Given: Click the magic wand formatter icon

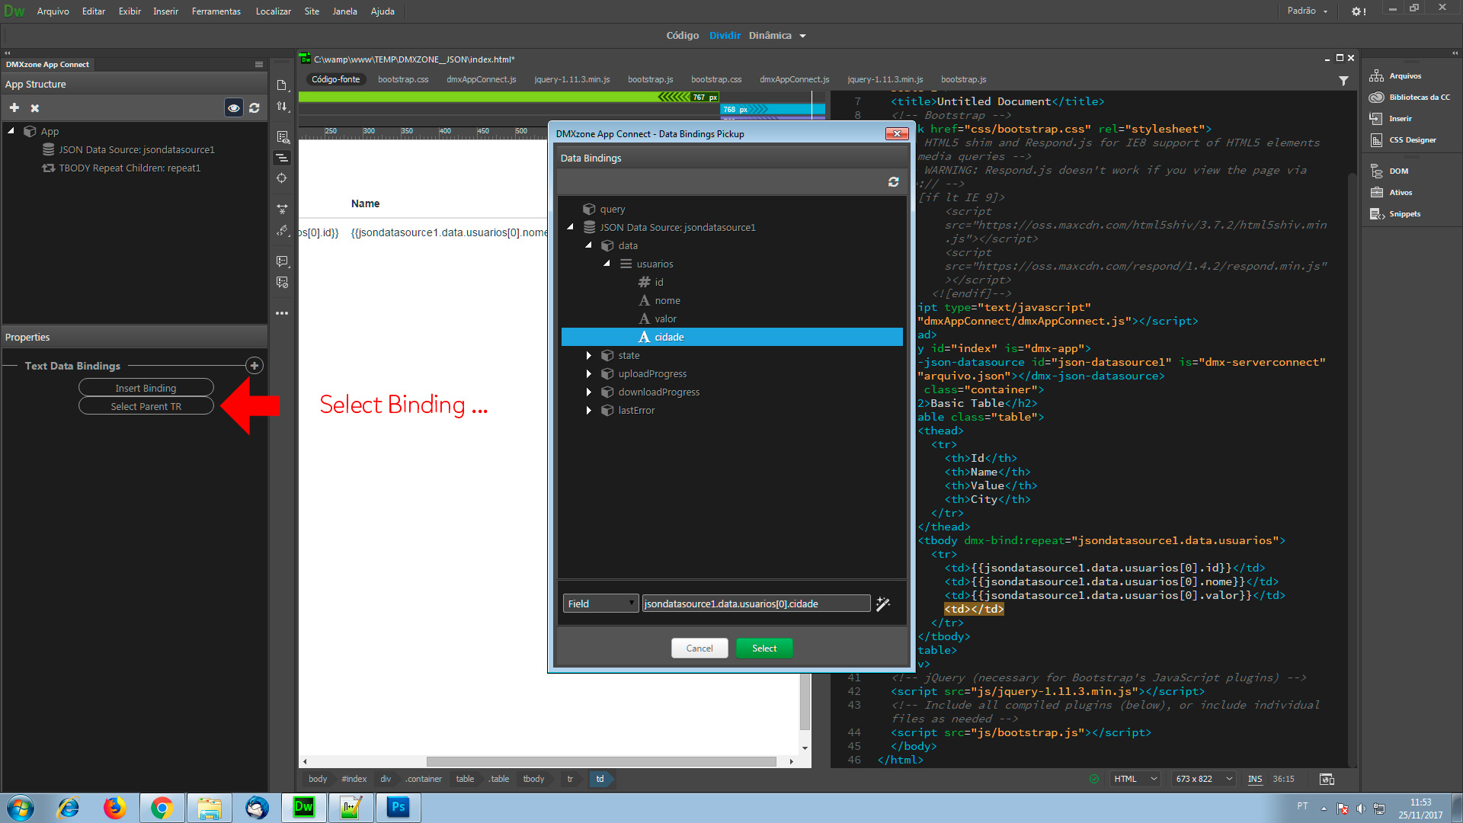Looking at the screenshot, I should click(x=883, y=604).
